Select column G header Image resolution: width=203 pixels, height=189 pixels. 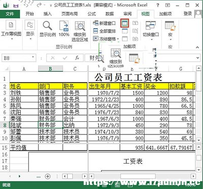point(181,69)
